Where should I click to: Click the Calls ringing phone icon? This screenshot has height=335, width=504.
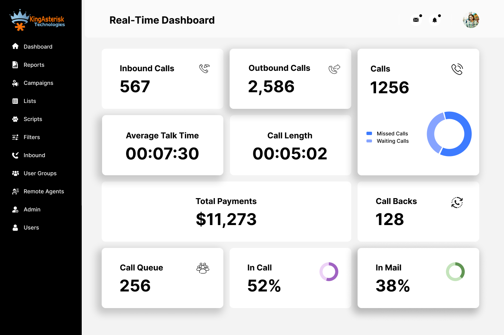457,69
